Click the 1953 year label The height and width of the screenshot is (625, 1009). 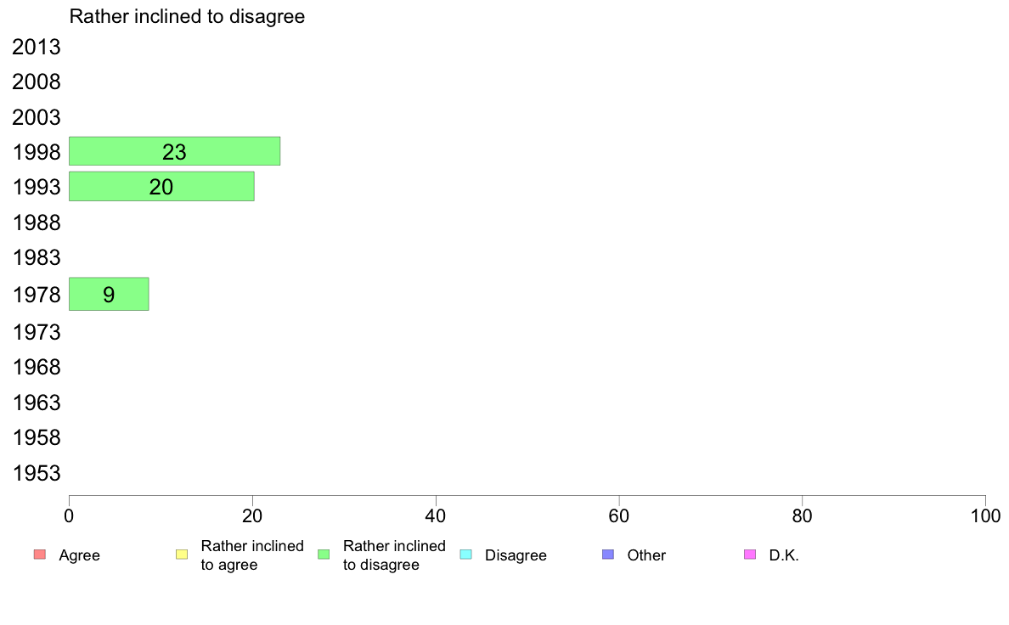click(37, 473)
